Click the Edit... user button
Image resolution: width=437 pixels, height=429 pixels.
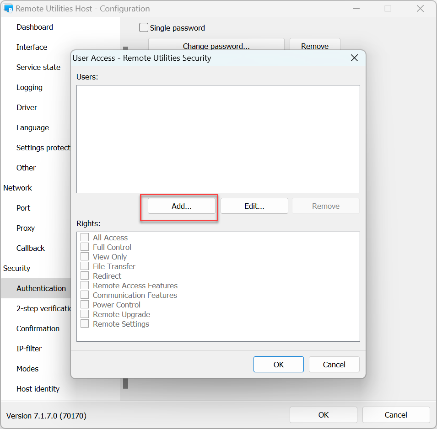254,206
